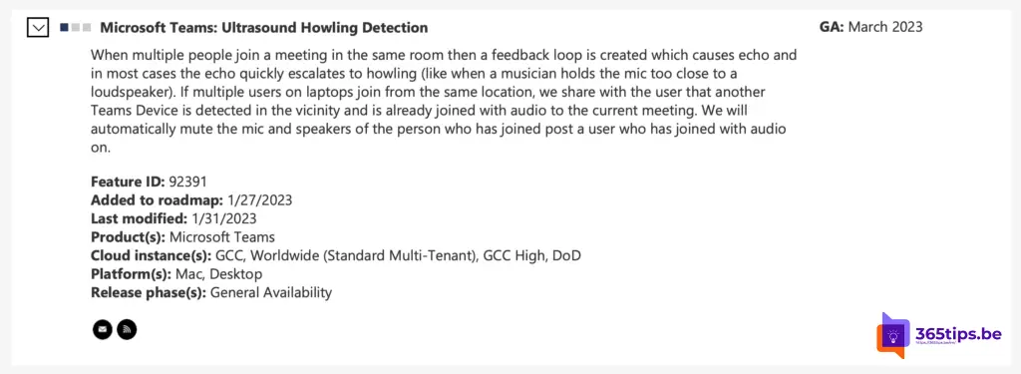Image resolution: width=1021 pixels, height=374 pixels.
Task: Select the Microsoft Teams: Ultrasound Howling Detection title
Action: pyautogui.click(x=263, y=27)
